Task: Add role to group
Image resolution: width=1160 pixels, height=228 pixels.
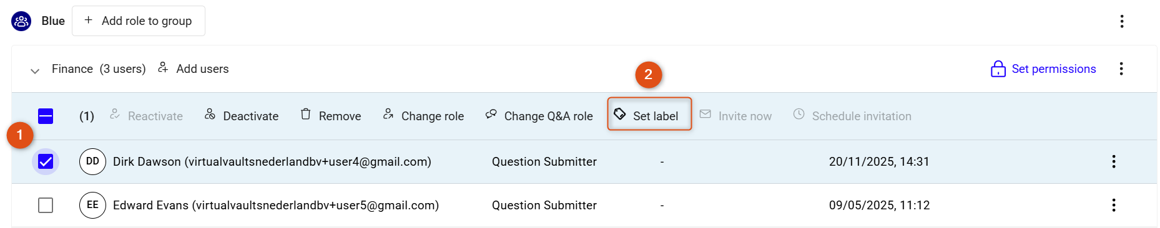Action: pyautogui.click(x=139, y=21)
